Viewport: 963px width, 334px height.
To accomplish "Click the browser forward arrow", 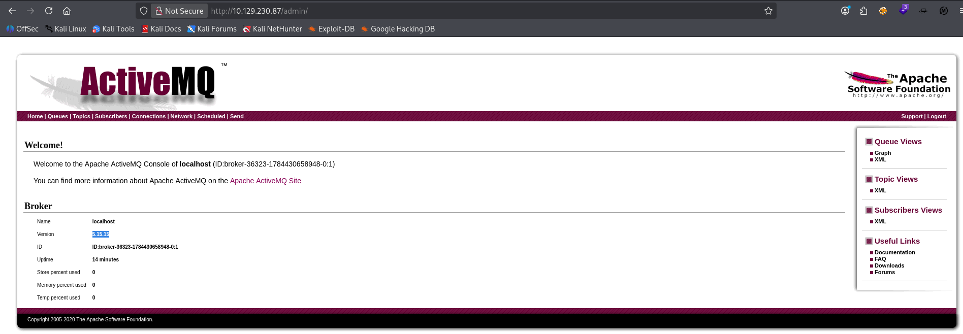I will (x=30, y=11).
